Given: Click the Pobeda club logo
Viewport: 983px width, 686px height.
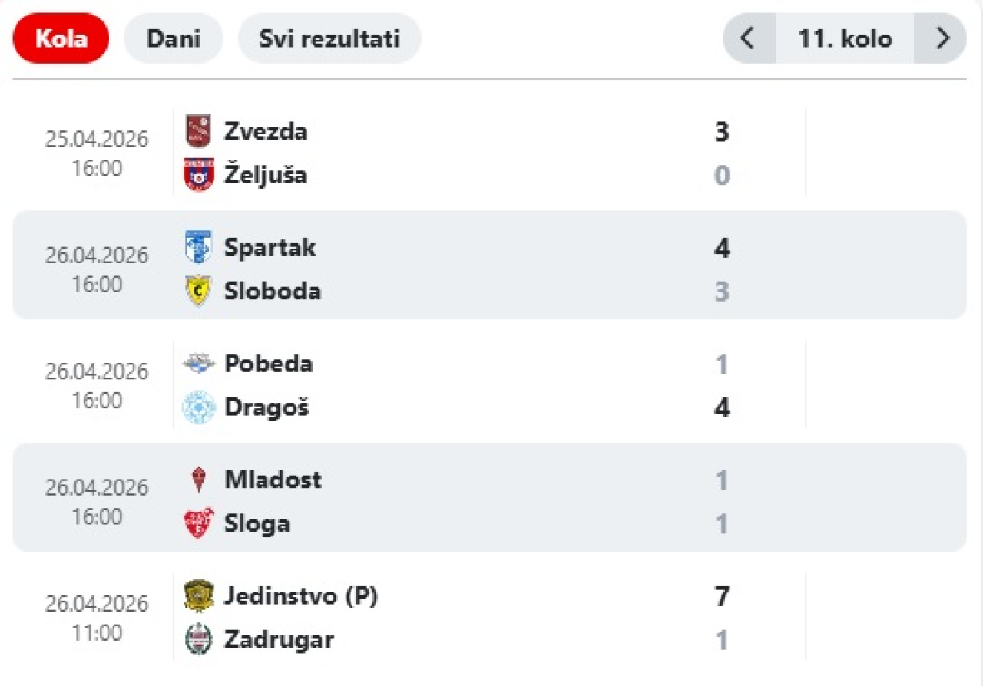Looking at the screenshot, I should pyautogui.click(x=198, y=364).
